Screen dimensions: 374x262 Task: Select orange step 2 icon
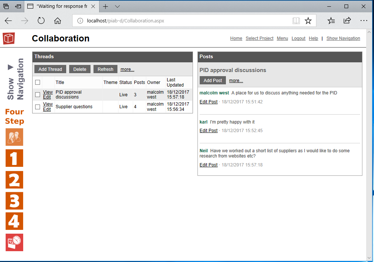14,180
